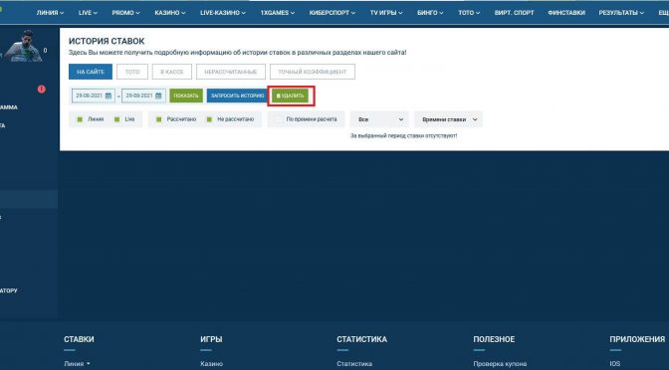Open Проверка купона footer link
The height and width of the screenshot is (370, 669).
pyautogui.click(x=500, y=364)
